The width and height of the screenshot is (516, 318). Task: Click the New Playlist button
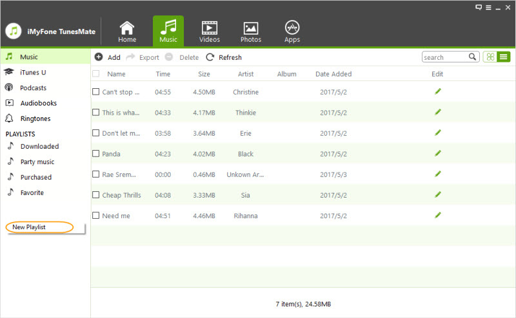coord(39,227)
